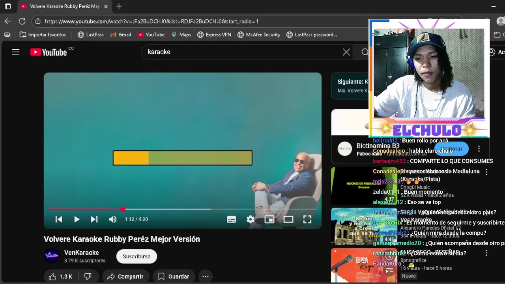Skip to previous video in player

pos(59,219)
